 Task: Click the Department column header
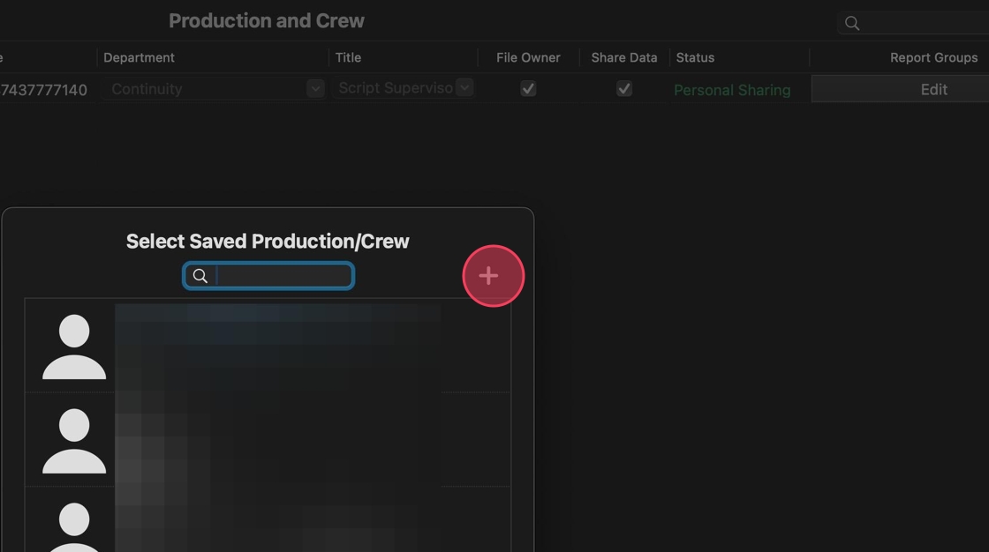coord(139,57)
